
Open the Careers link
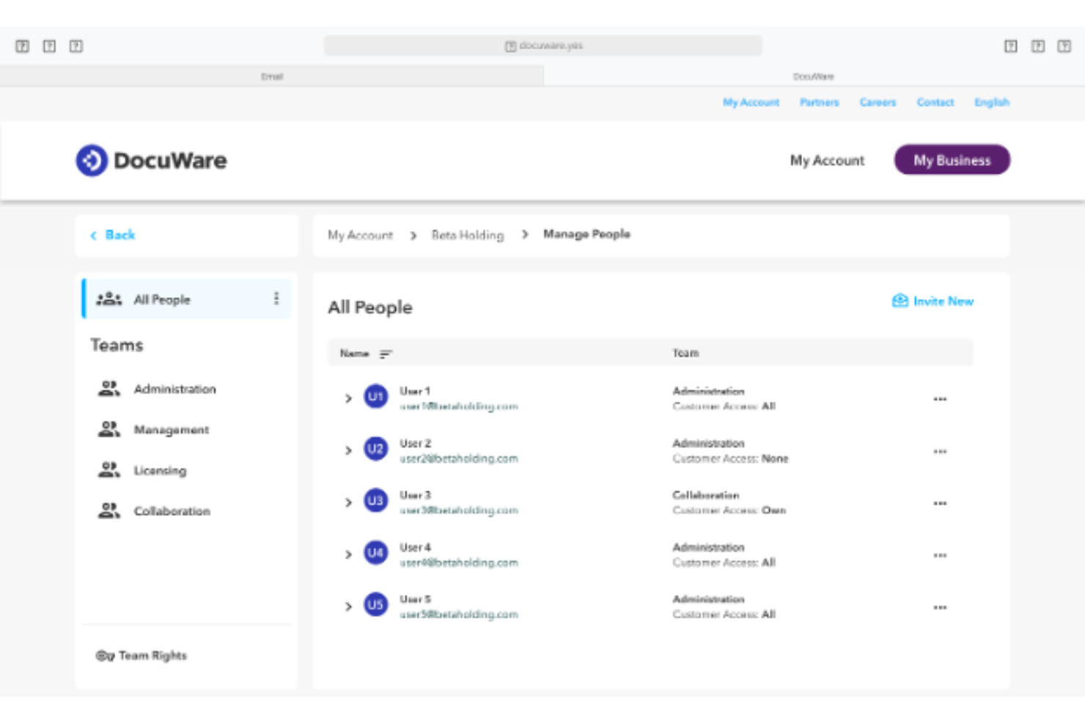(x=878, y=102)
